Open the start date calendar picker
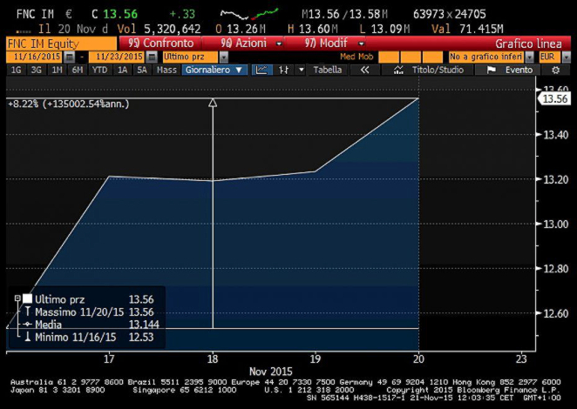The image size is (577, 409). pyautogui.click(x=69, y=57)
